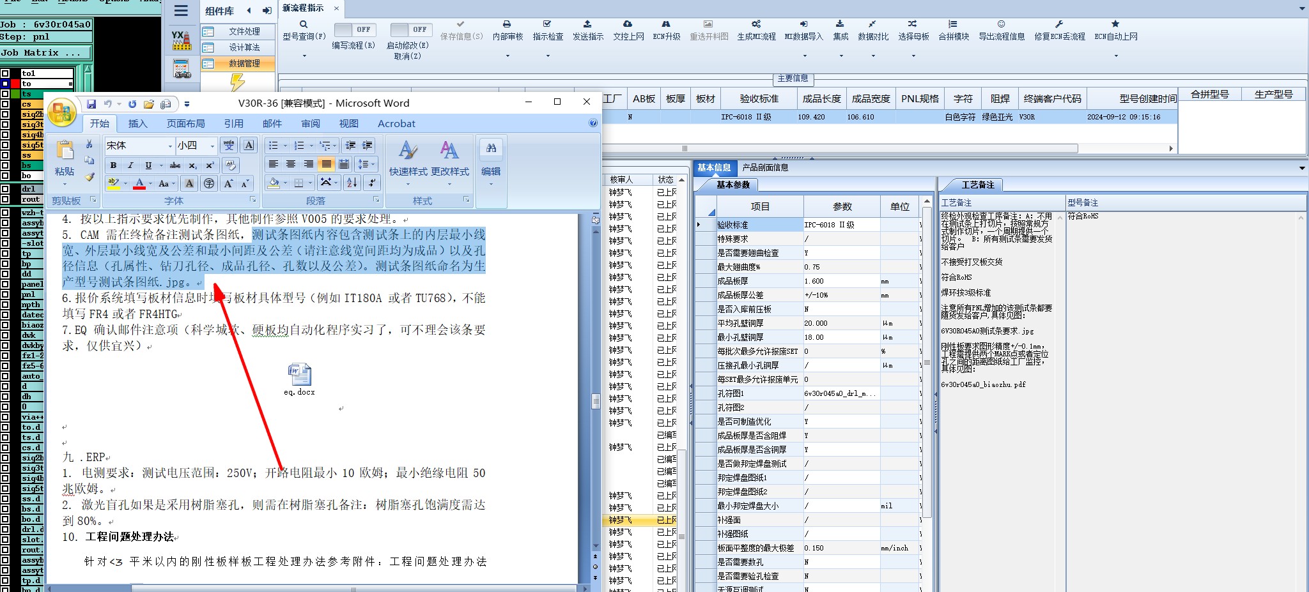1309x592 pixels.
Task: Open the paragraph dialog launcher in 段落 group
Action: (376, 200)
